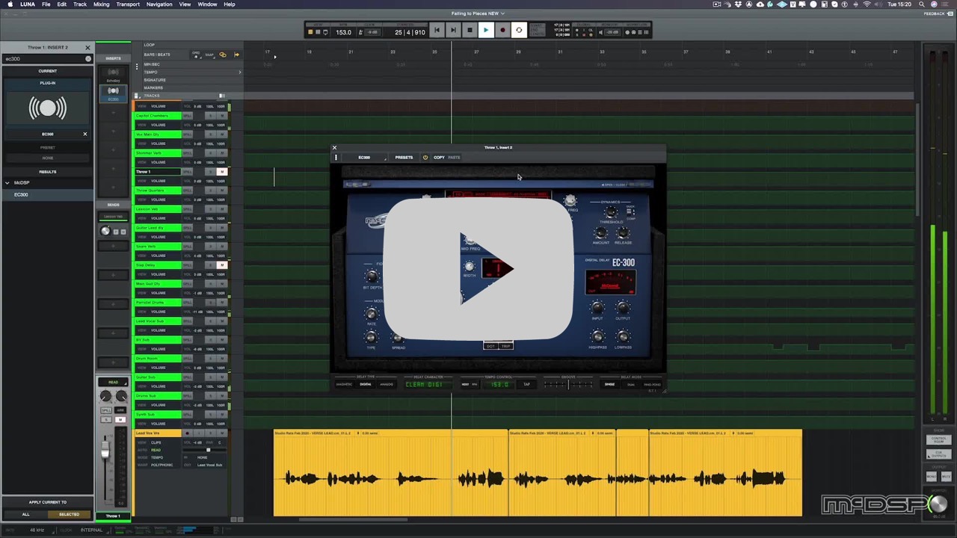This screenshot has height=538, width=957.
Task: Click the Output knob on the EC-300
Action: 622,308
